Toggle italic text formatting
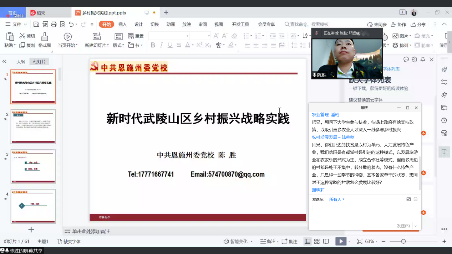This screenshot has height=254, width=452. point(161,45)
